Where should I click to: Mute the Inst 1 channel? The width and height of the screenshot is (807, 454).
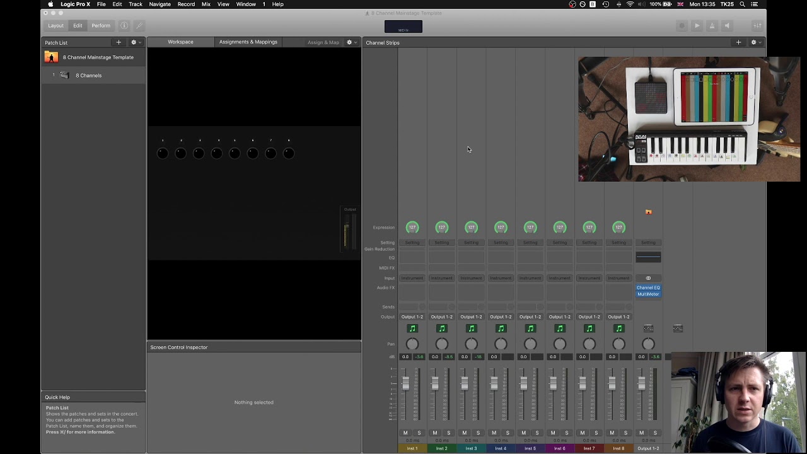tap(405, 433)
